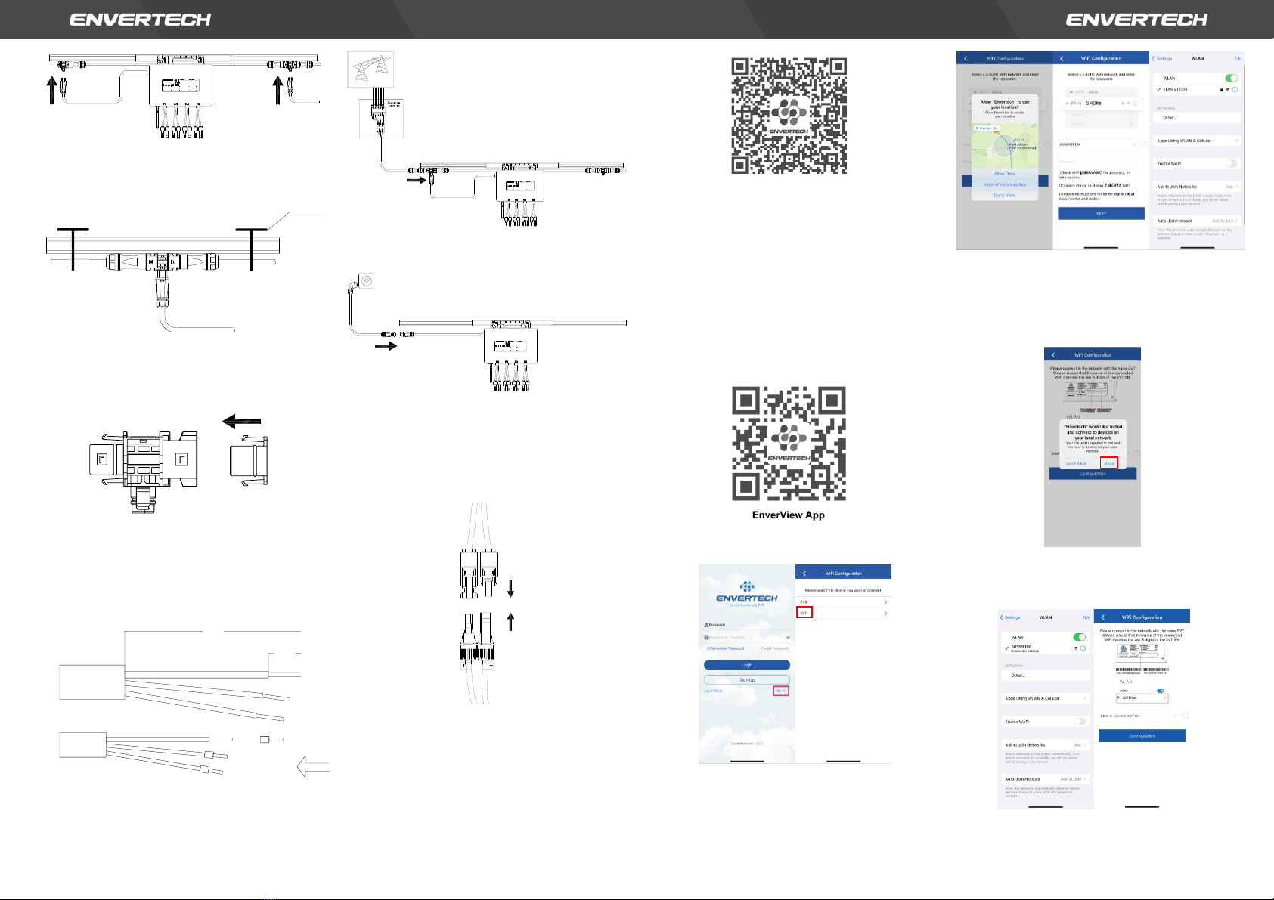1274x900 pixels.
Task: Click the wall socket outlet icon
Action: [367, 280]
